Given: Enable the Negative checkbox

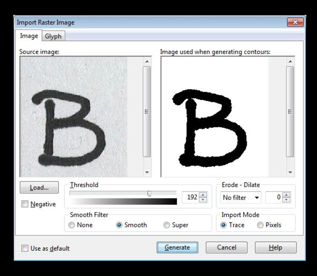Looking at the screenshot, I should pyautogui.click(x=25, y=204).
